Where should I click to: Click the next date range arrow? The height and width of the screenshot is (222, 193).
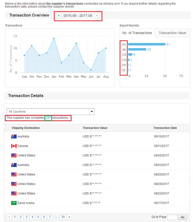[x=97, y=16]
